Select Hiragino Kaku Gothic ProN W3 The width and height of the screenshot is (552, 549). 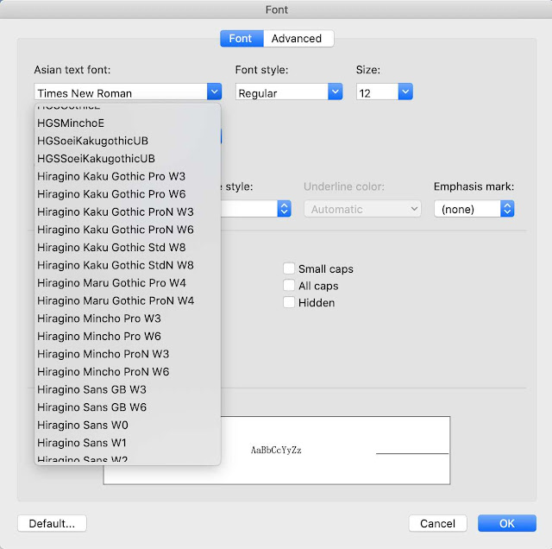click(128, 211)
